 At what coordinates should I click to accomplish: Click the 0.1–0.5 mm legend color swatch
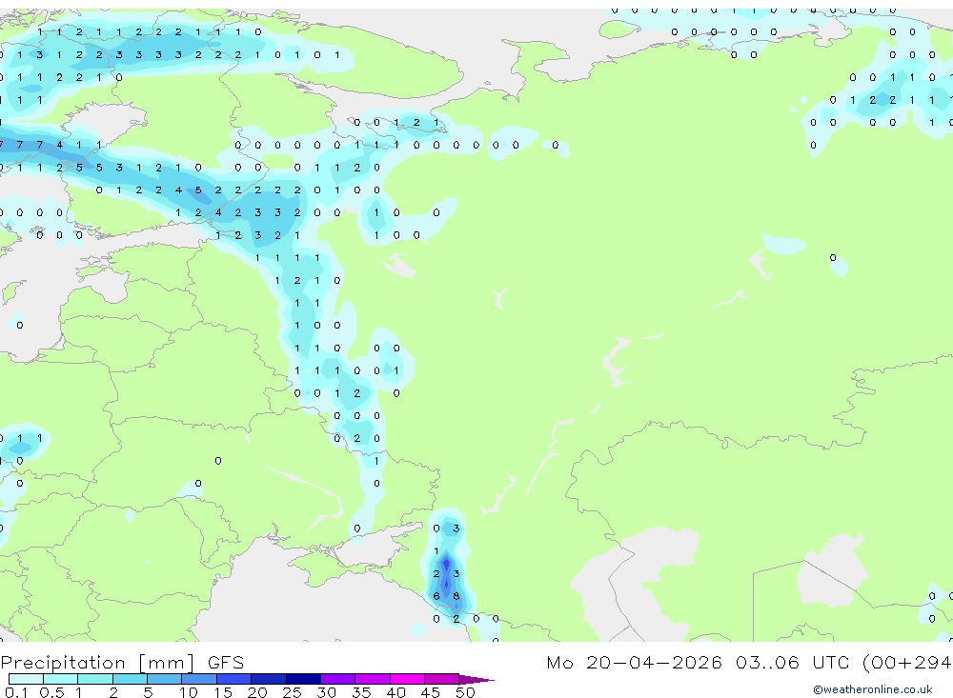click(26, 679)
